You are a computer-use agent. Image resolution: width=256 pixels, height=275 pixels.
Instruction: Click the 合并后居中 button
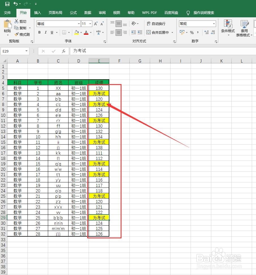coord(158,32)
